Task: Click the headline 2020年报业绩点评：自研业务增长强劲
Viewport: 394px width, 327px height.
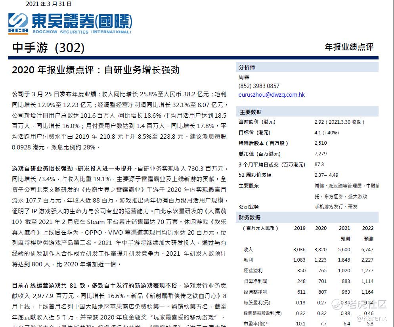Action: tap(96, 70)
